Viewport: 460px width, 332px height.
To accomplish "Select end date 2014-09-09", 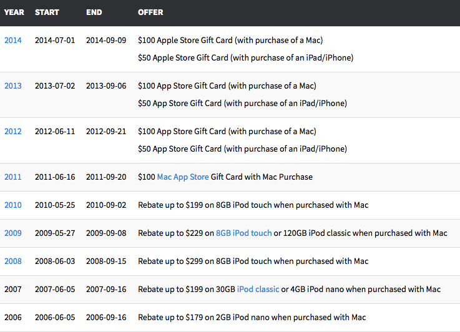I will (x=106, y=40).
